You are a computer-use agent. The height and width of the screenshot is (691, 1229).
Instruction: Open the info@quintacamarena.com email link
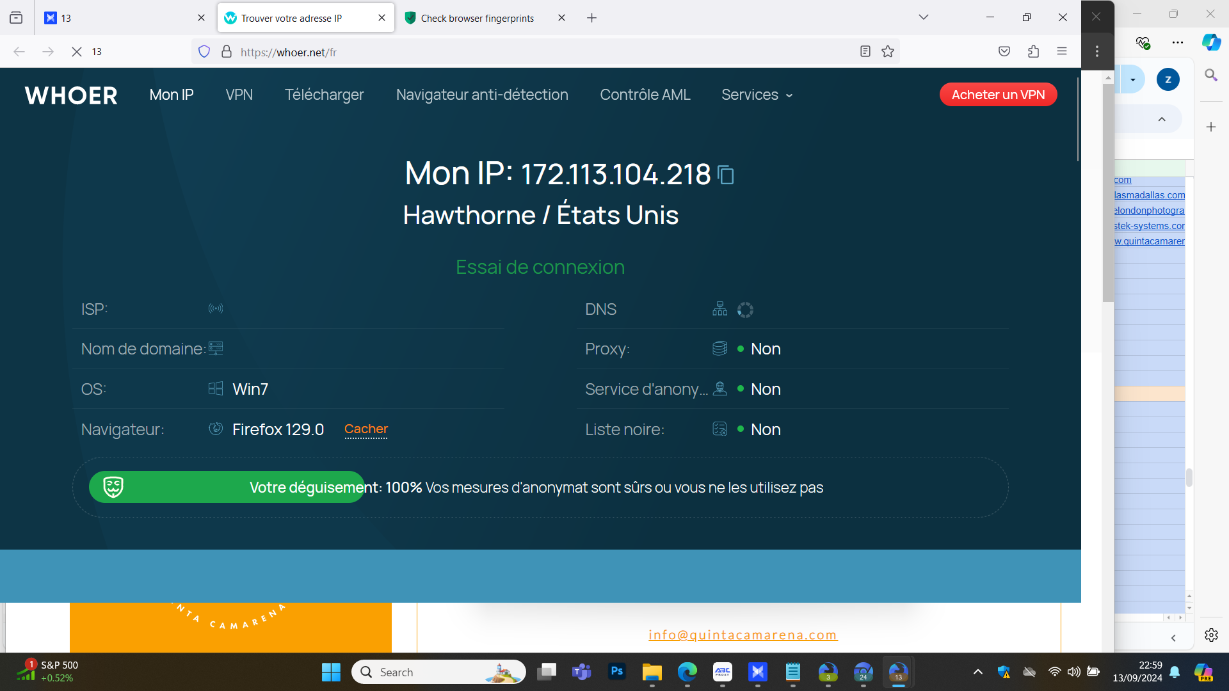[743, 635]
